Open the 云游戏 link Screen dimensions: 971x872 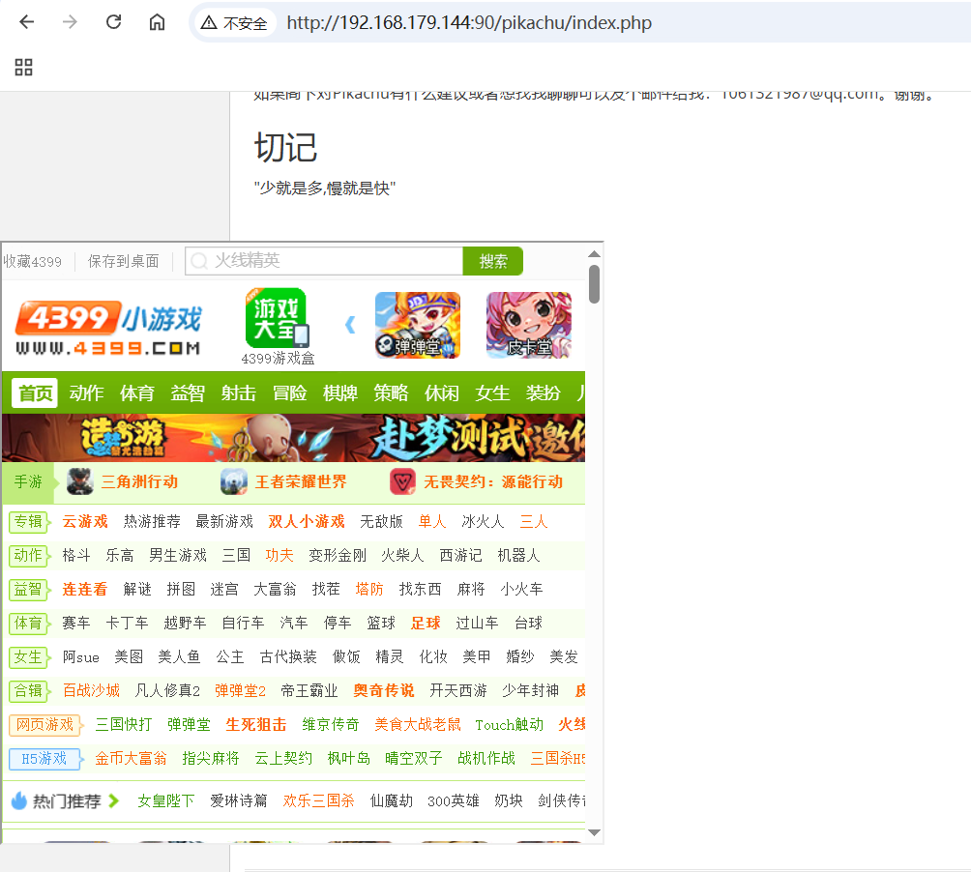pos(85,522)
